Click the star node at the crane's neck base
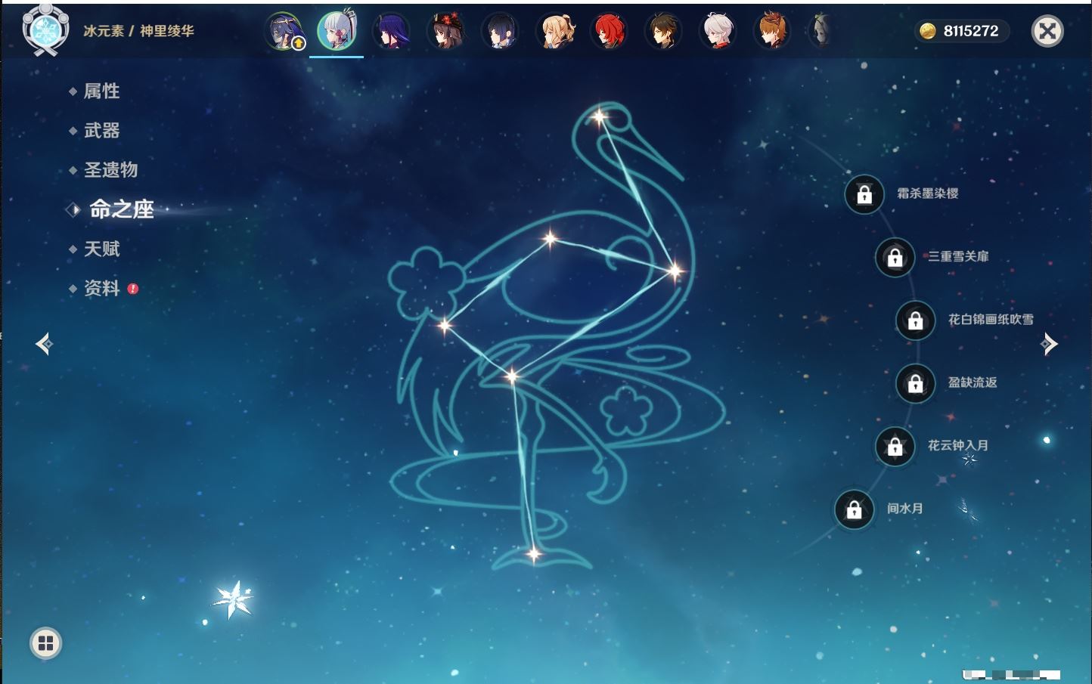 click(x=675, y=270)
